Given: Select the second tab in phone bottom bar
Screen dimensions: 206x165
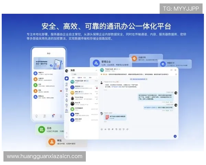Looking at the screenshot, I should [x=45, y=116].
